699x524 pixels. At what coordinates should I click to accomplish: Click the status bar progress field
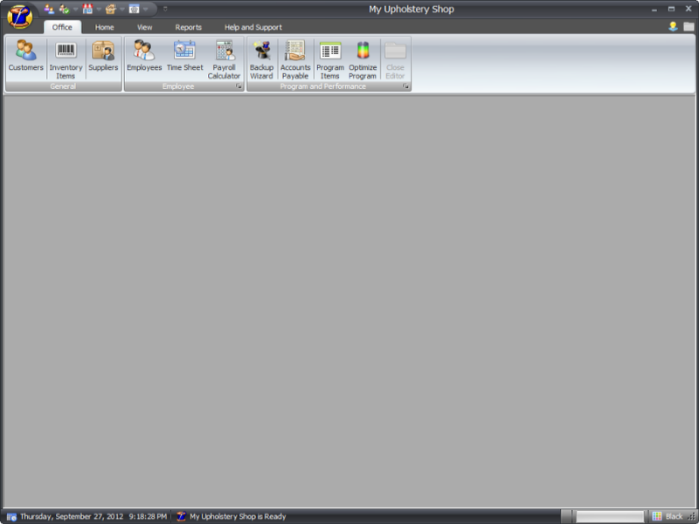tap(609, 516)
